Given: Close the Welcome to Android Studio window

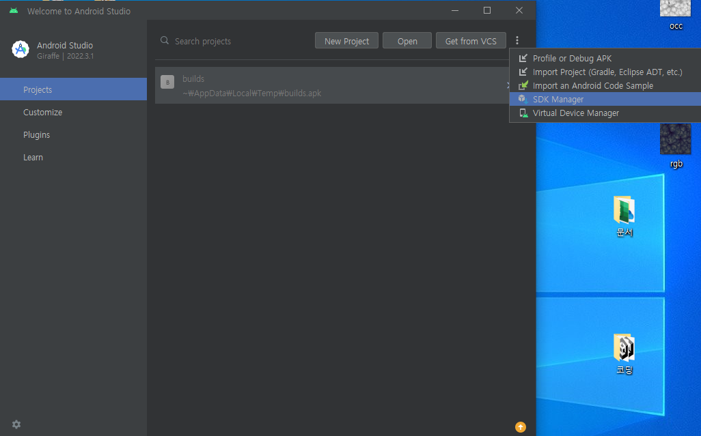Looking at the screenshot, I should (519, 10).
